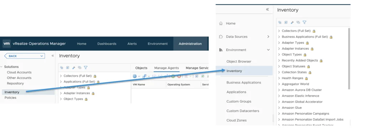This screenshot has height=130, width=365.
Task: Switch to the Manage Agents tab
Action: (166, 68)
